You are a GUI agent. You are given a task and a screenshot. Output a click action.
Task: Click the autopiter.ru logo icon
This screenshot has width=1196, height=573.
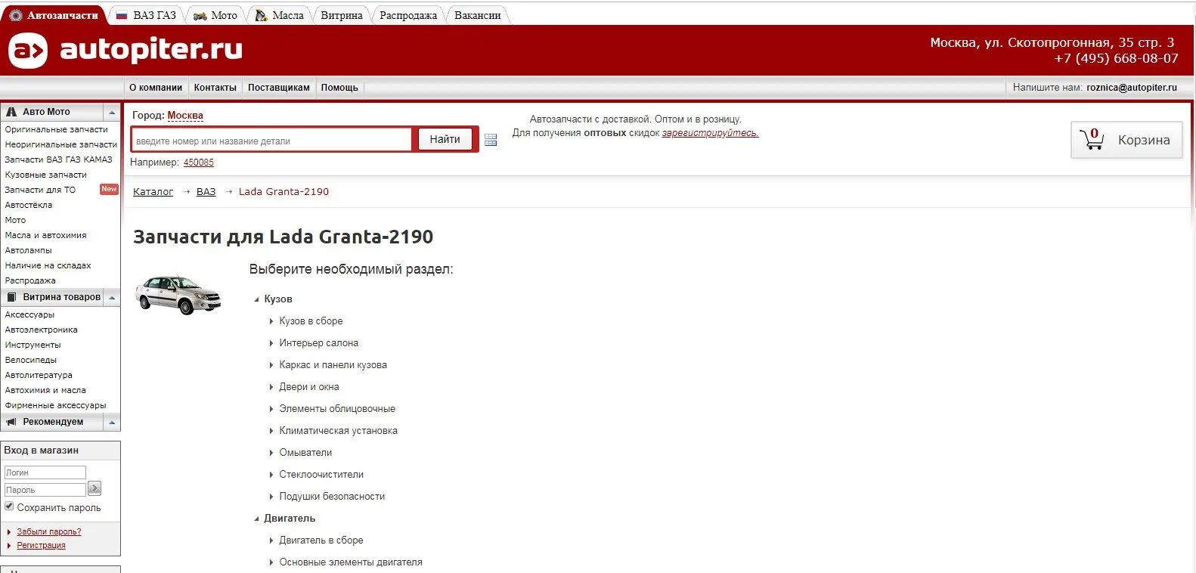click(28, 51)
